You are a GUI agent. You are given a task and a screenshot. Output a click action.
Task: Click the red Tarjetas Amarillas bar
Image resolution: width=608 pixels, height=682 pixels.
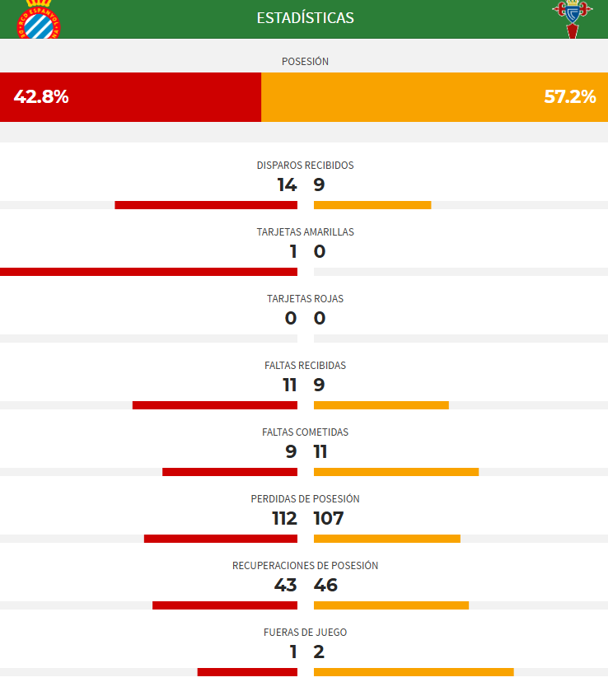pos(148,272)
